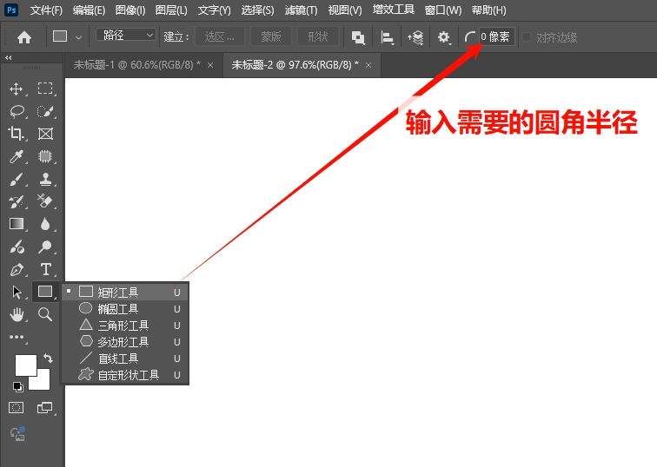Select the Move tool
The image size is (657, 467).
point(17,89)
